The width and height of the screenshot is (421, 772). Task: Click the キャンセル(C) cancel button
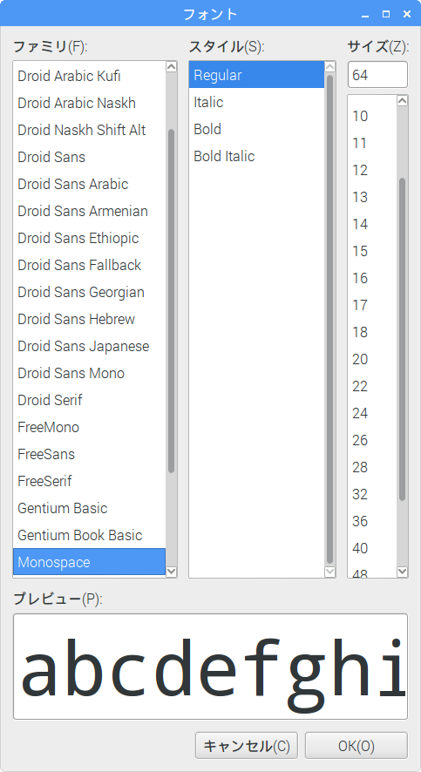pos(247,746)
